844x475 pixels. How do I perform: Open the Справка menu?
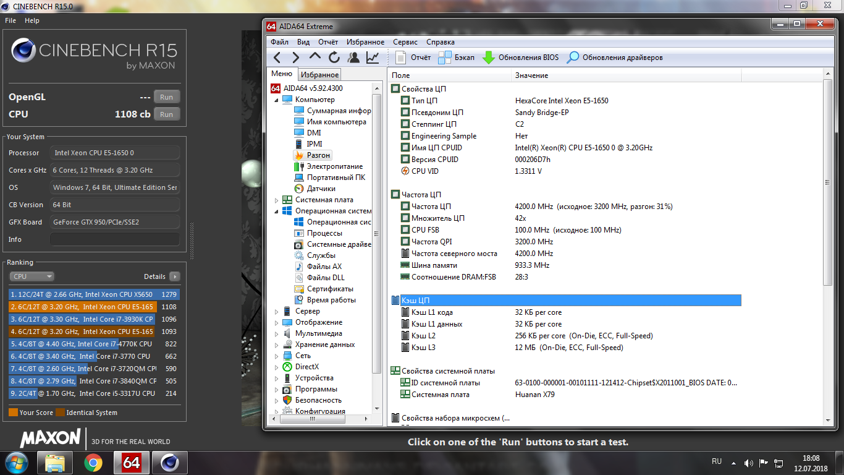(x=441, y=42)
